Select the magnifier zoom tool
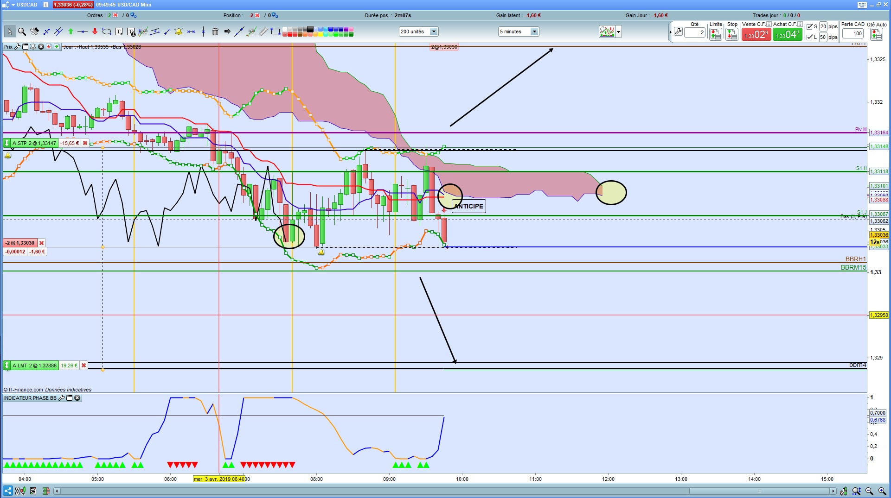The height and width of the screenshot is (498, 891). (22, 32)
